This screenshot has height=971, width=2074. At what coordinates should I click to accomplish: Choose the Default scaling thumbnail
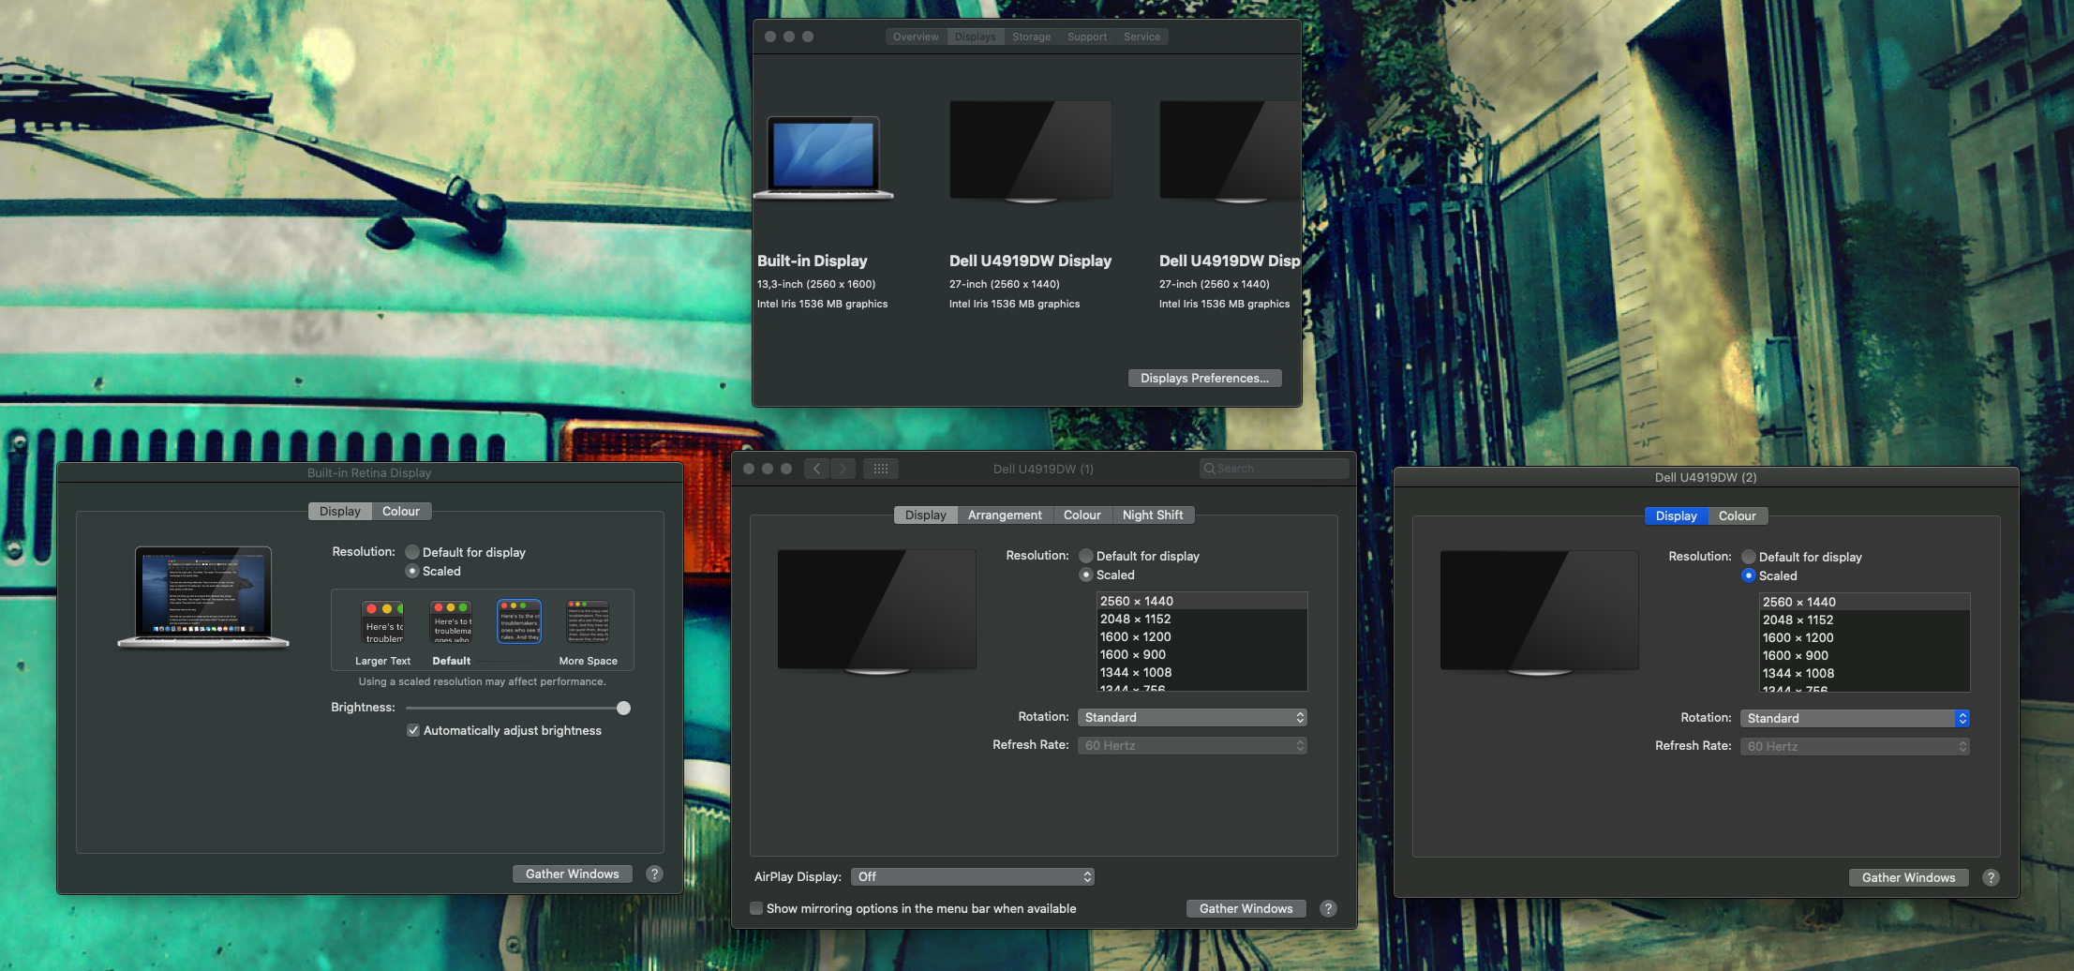[x=451, y=622]
